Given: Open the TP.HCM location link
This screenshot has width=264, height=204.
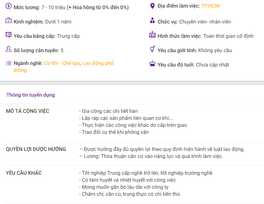Looking at the screenshot, I should [210, 6].
